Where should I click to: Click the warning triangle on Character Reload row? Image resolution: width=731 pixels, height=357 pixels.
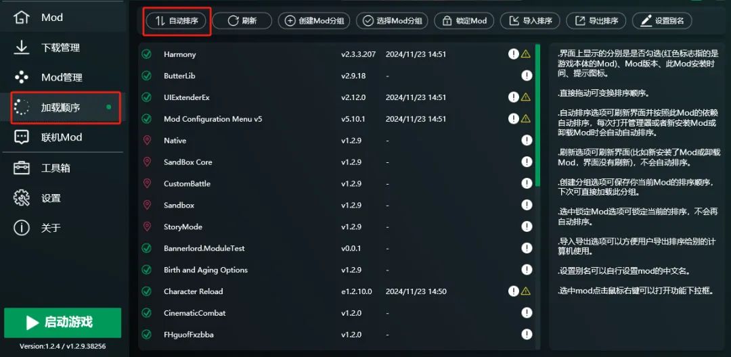click(x=525, y=291)
